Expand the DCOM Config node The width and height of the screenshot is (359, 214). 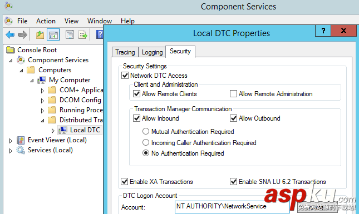[x=42, y=101]
